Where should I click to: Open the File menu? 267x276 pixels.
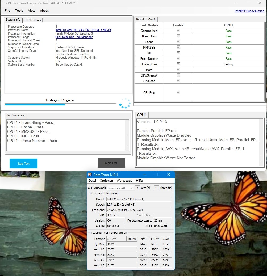click(7, 11)
